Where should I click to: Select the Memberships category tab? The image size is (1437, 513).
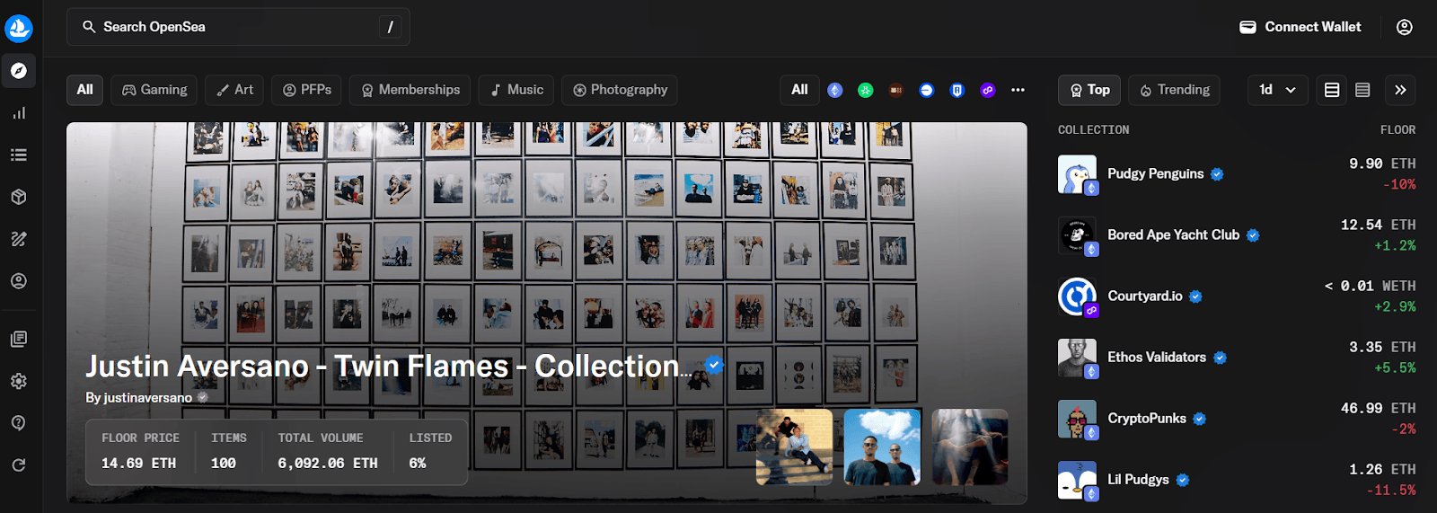click(x=410, y=90)
